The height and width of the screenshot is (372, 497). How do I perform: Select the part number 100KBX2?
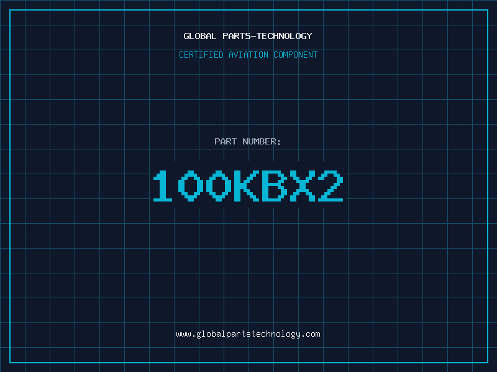click(248, 185)
